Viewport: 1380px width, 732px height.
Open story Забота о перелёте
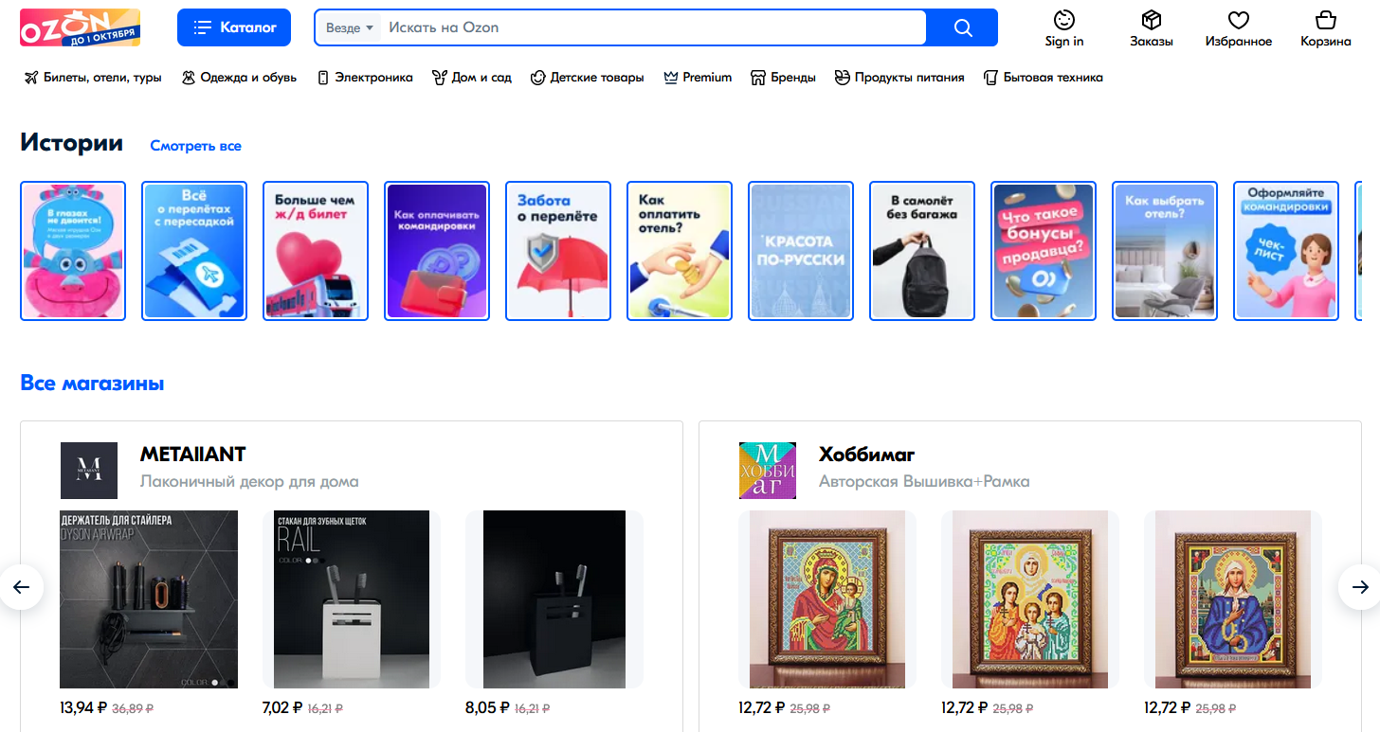tap(558, 251)
